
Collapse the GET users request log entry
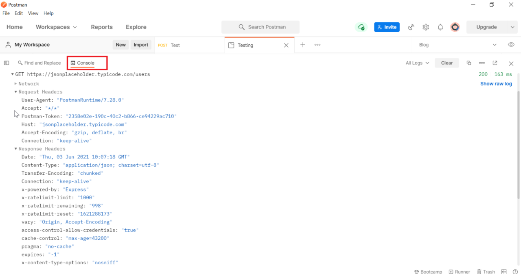12,74
